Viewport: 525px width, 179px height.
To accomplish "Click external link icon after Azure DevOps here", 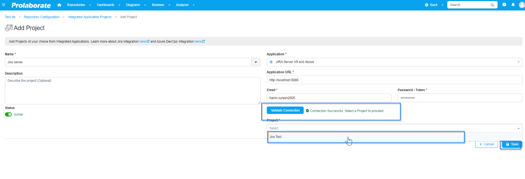I will click(x=203, y=41).
